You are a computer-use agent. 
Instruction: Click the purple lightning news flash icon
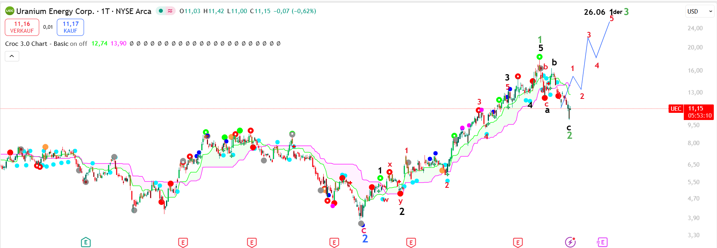(570, 242)
